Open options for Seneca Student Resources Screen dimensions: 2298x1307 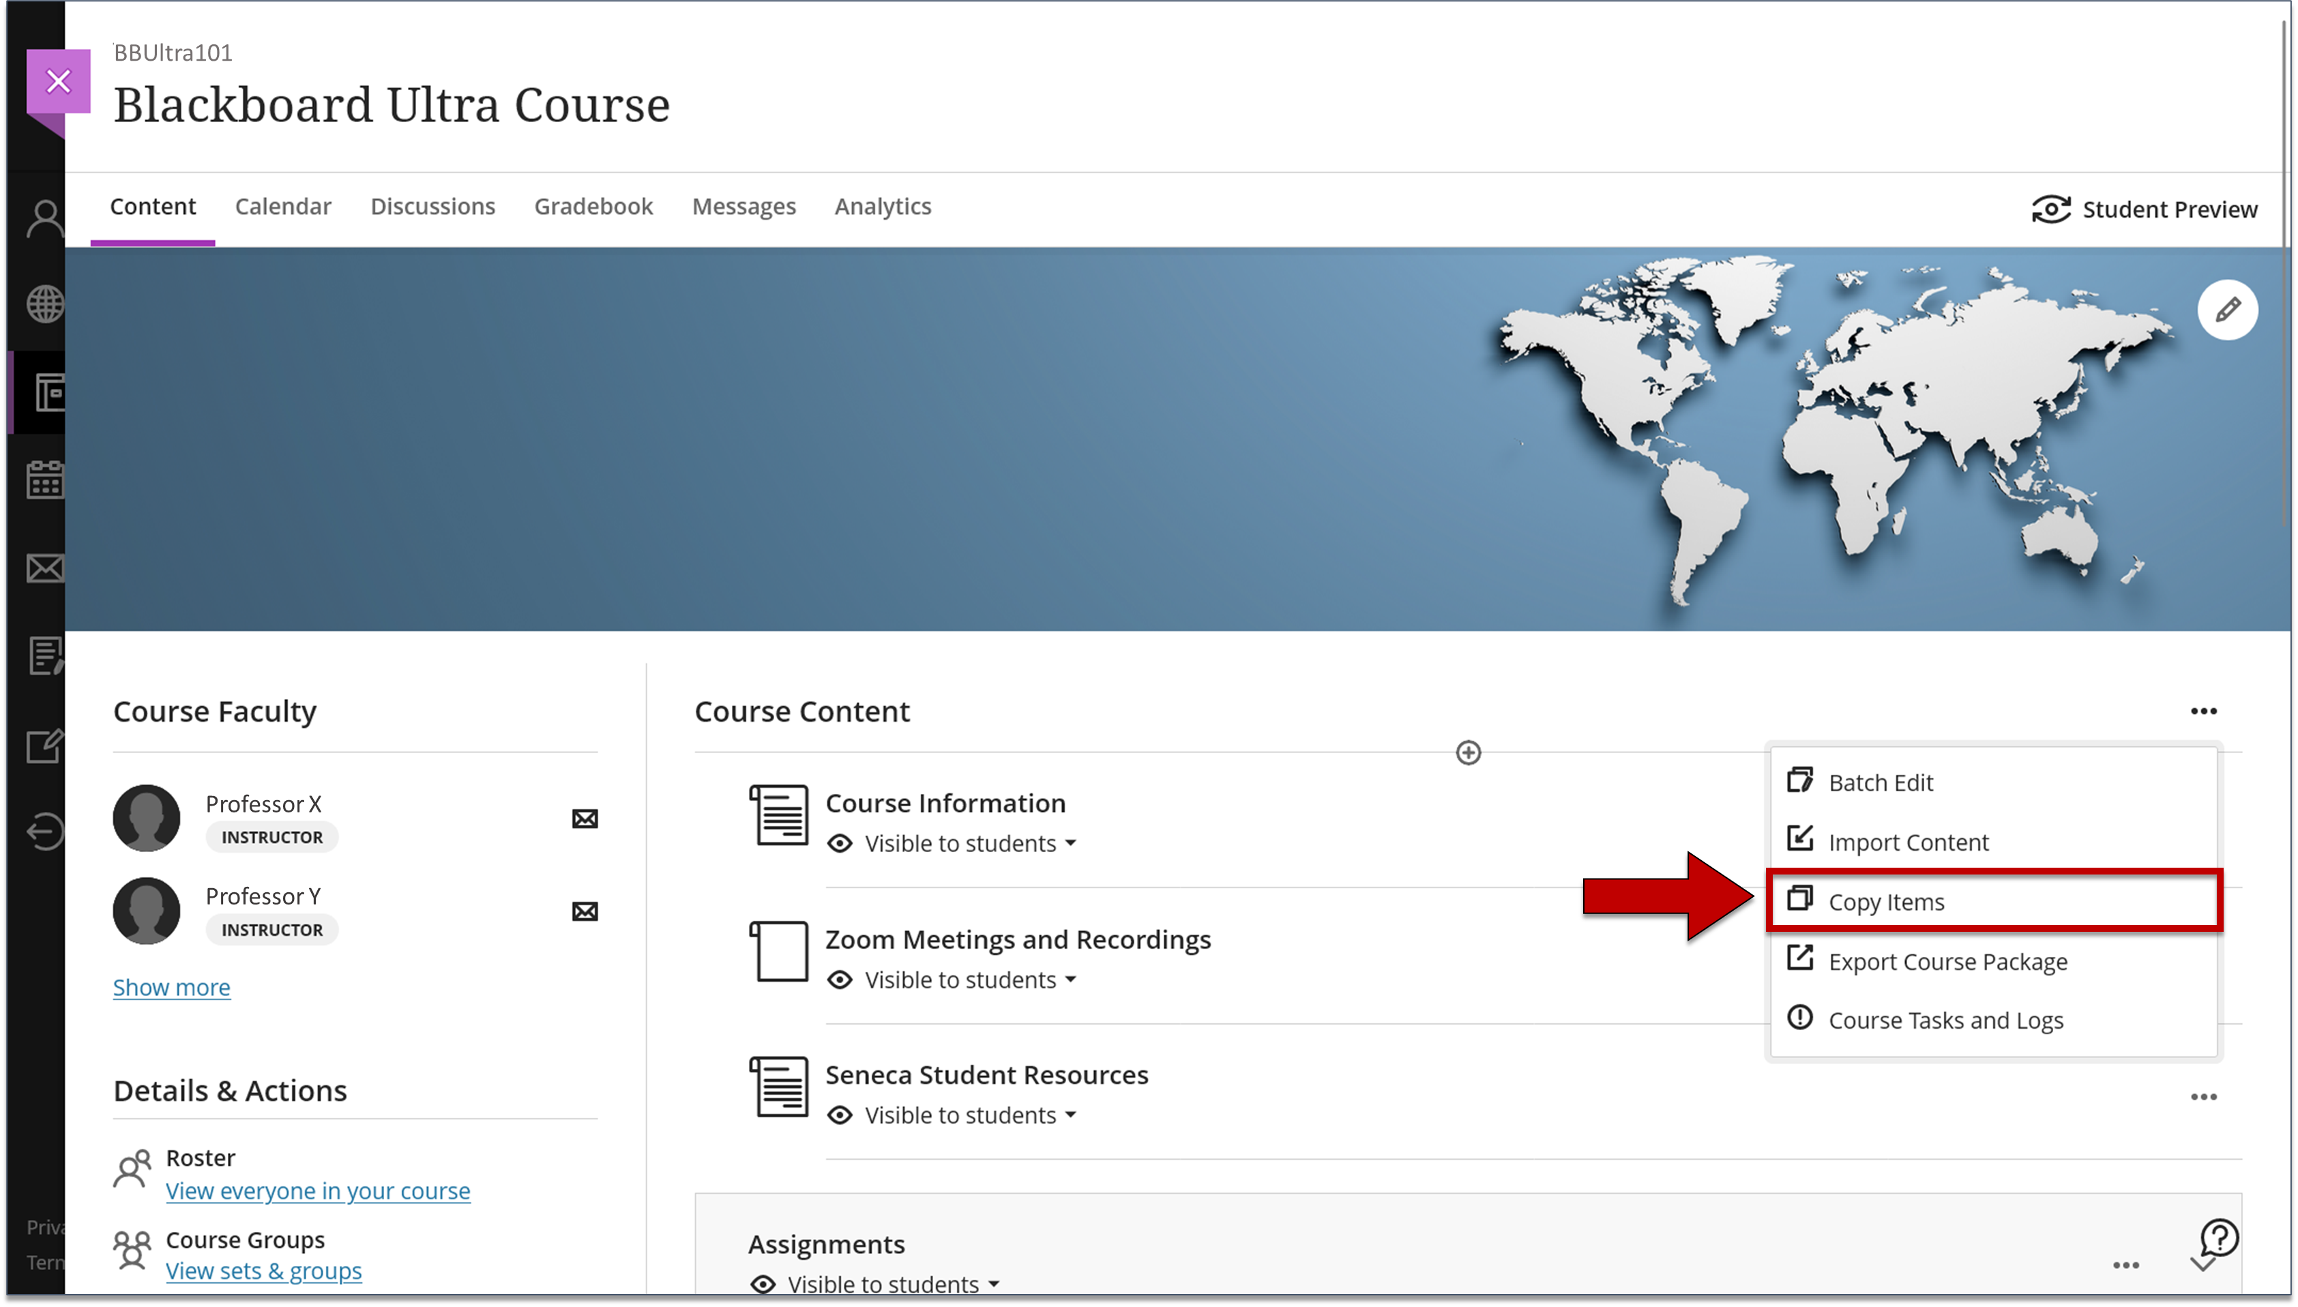click(2203, 1098)
